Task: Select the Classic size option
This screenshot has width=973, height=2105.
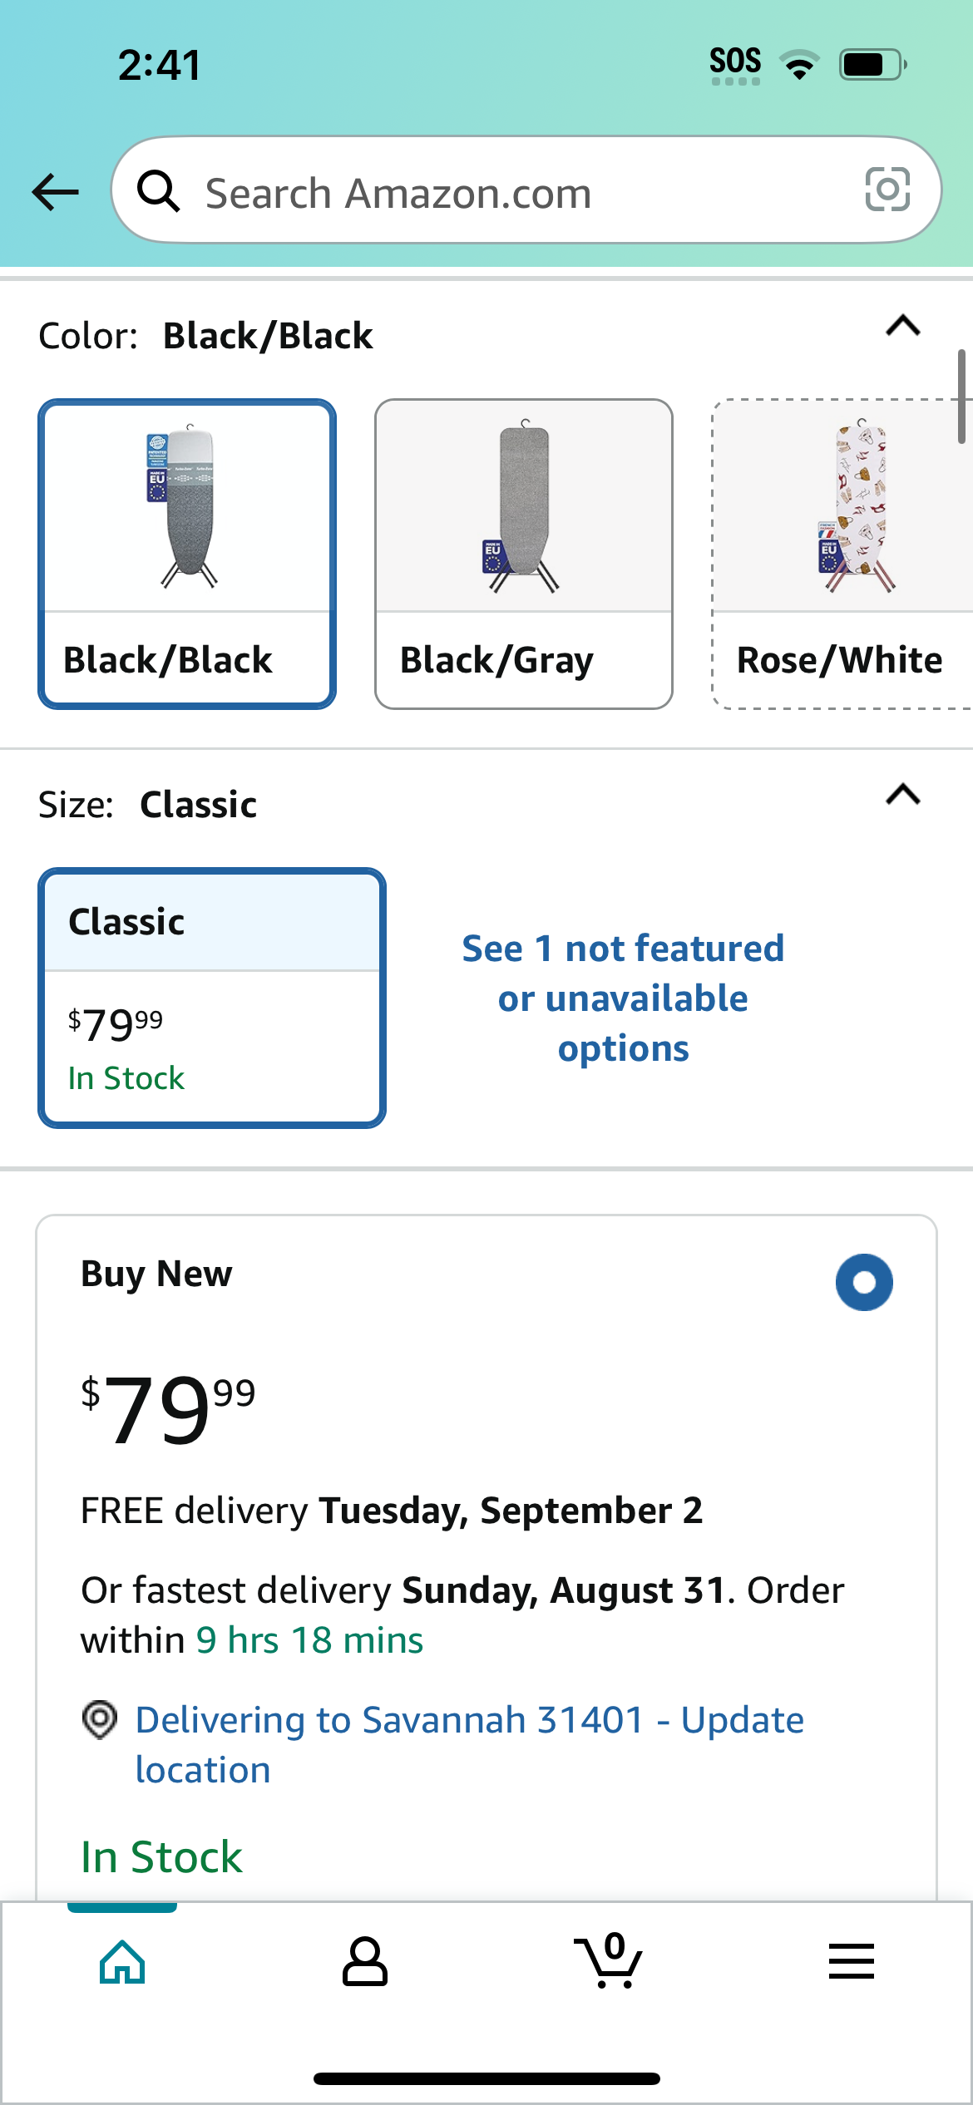Action: [212, 998]
